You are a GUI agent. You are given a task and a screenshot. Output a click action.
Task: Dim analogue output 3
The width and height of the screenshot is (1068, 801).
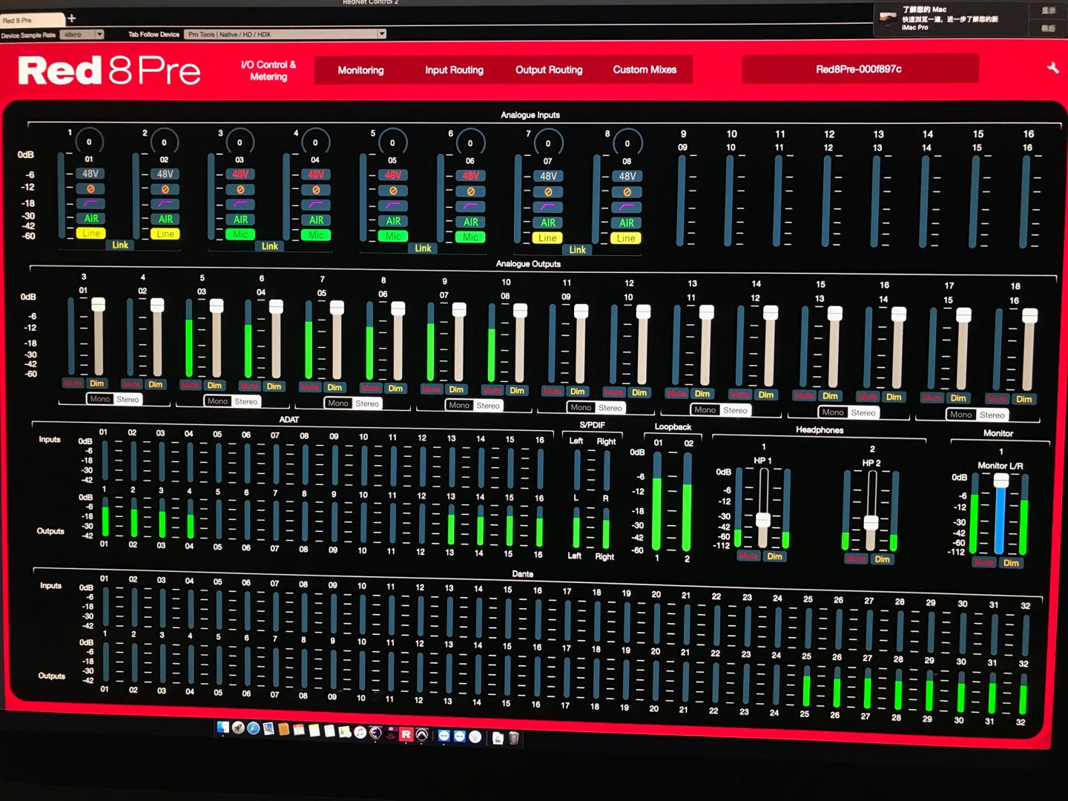coord(96,384)
